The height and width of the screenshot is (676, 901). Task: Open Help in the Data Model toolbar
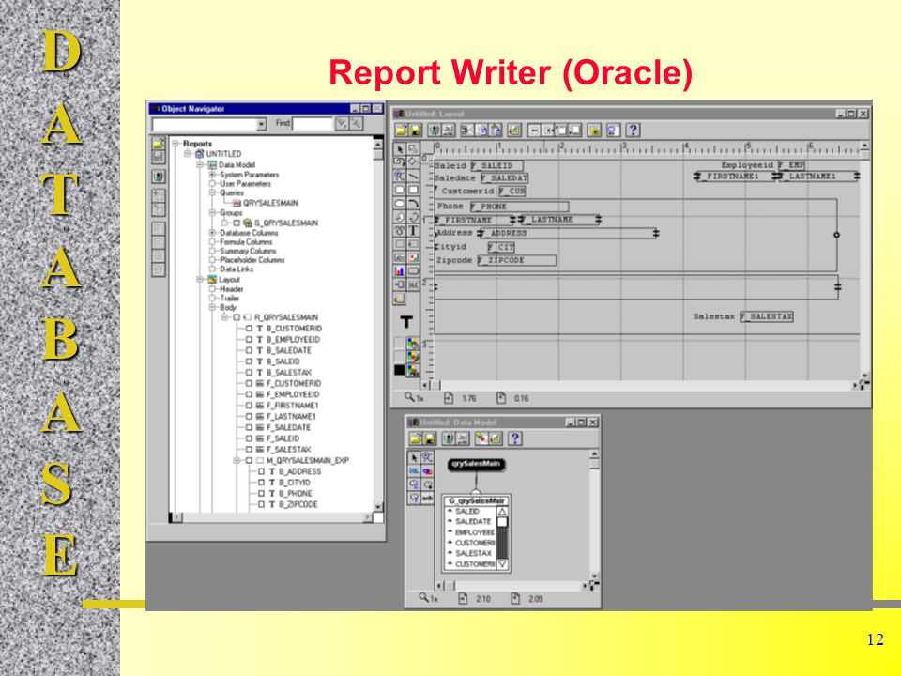coord(515,438)
